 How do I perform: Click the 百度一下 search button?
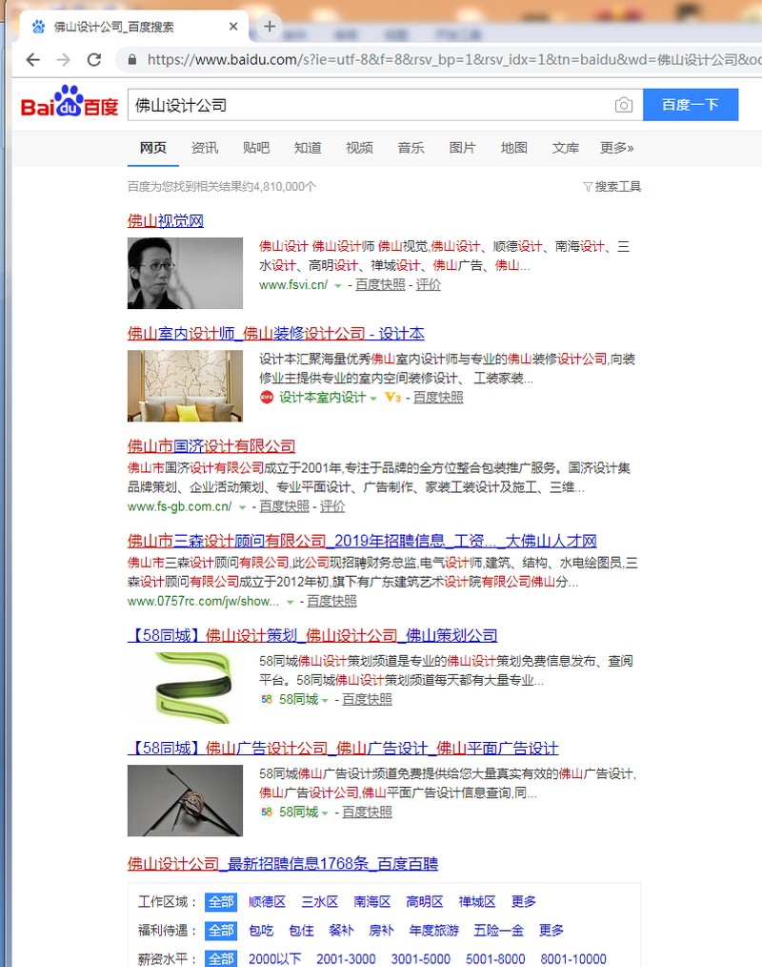tap(691, 105)
